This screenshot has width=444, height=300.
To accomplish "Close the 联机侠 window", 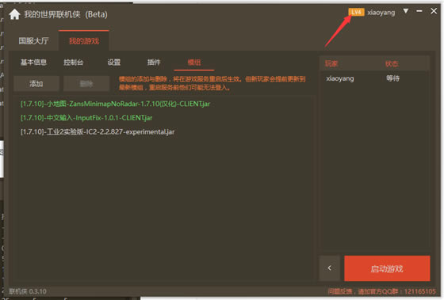I will [x=434, y=11].
